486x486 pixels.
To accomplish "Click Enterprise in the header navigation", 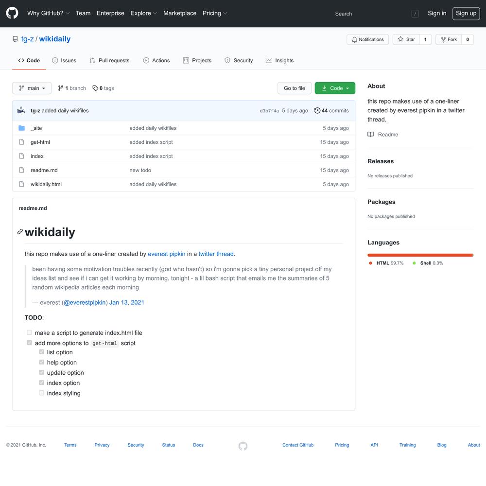I will [x=110, y=13].
